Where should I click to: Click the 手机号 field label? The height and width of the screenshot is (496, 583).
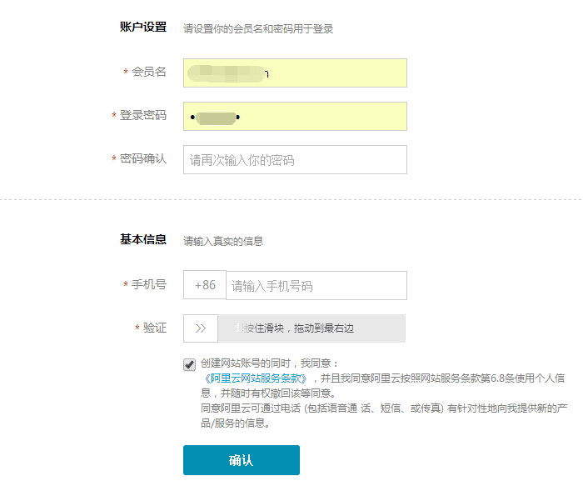[x=149, y=284]
